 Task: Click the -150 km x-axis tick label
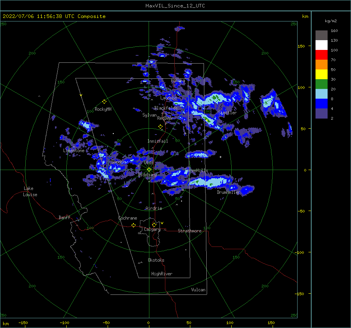click(x=23, y=323)
